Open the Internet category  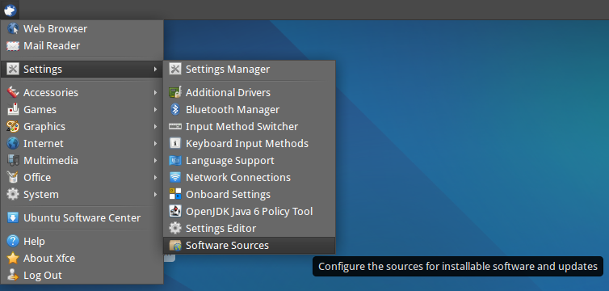[x=82, y=143]
